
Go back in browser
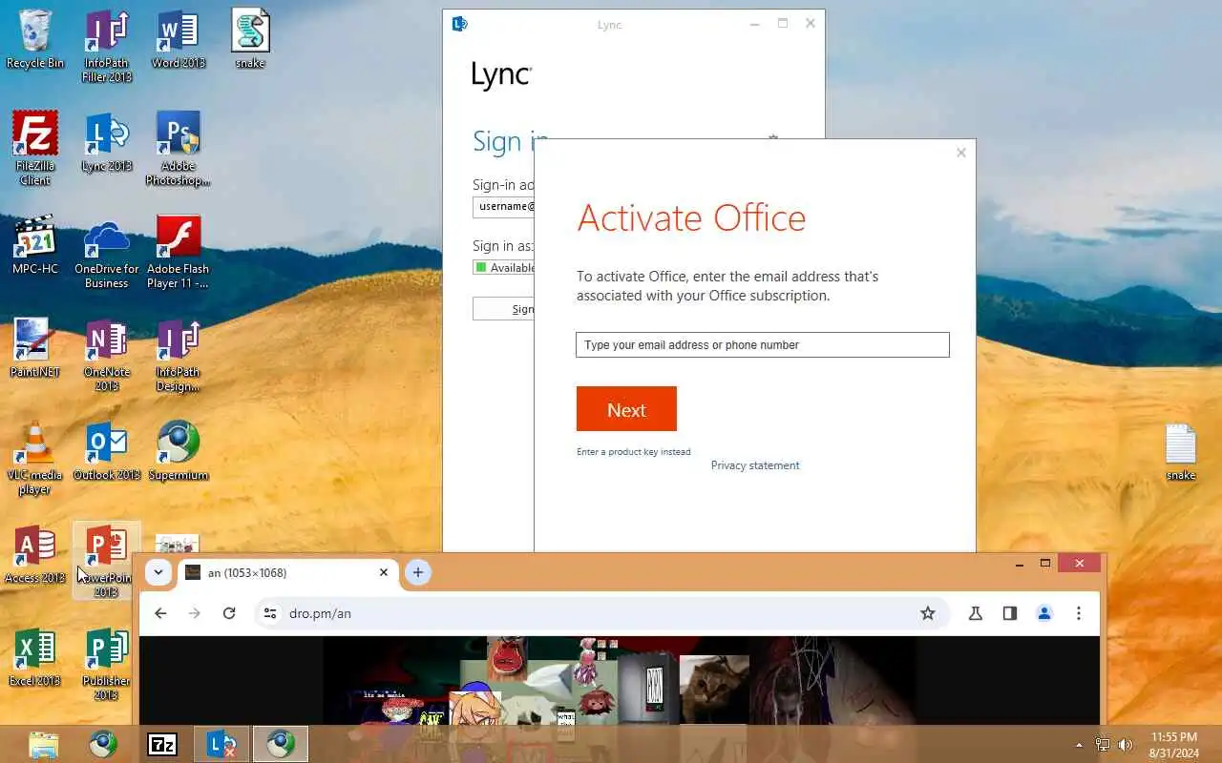click(160, 613)
